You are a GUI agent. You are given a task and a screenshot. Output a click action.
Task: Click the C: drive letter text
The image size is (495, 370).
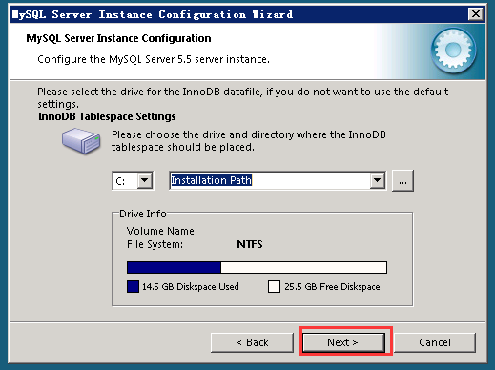click(120, 181)
